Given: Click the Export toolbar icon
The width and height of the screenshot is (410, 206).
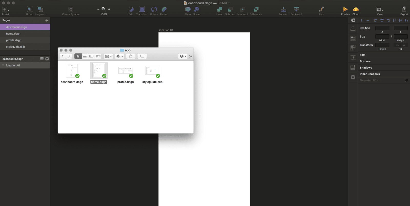Looking at the screenshot, I should pyautogui.click(x=404, y=9).
